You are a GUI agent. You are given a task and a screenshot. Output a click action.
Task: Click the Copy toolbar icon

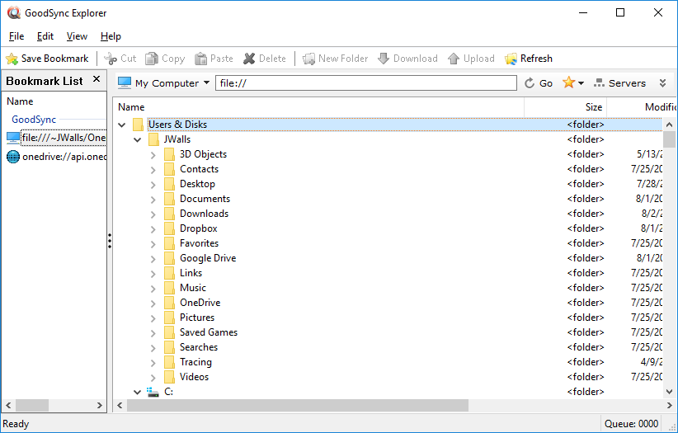pyautogui.click(x=152, y=59)
